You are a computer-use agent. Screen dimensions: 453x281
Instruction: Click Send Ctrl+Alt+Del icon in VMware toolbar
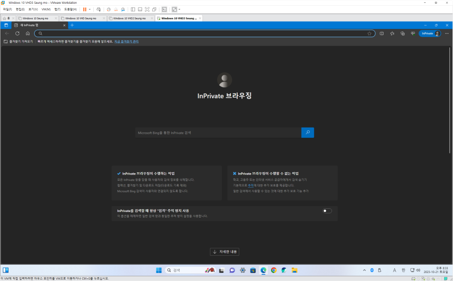(98, 9)
